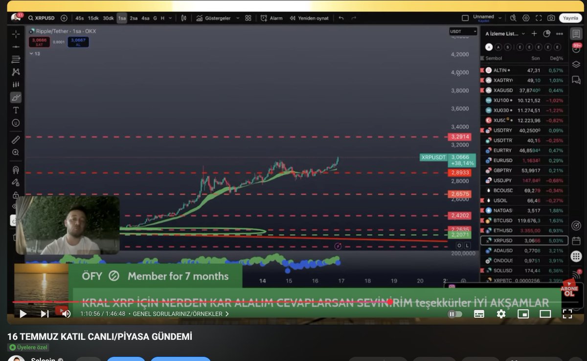Click the Alarm button
This screenshot has height=361, width=587.
271,18
